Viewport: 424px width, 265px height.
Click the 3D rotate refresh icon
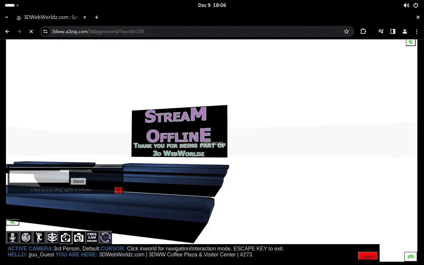click(105, 238)
